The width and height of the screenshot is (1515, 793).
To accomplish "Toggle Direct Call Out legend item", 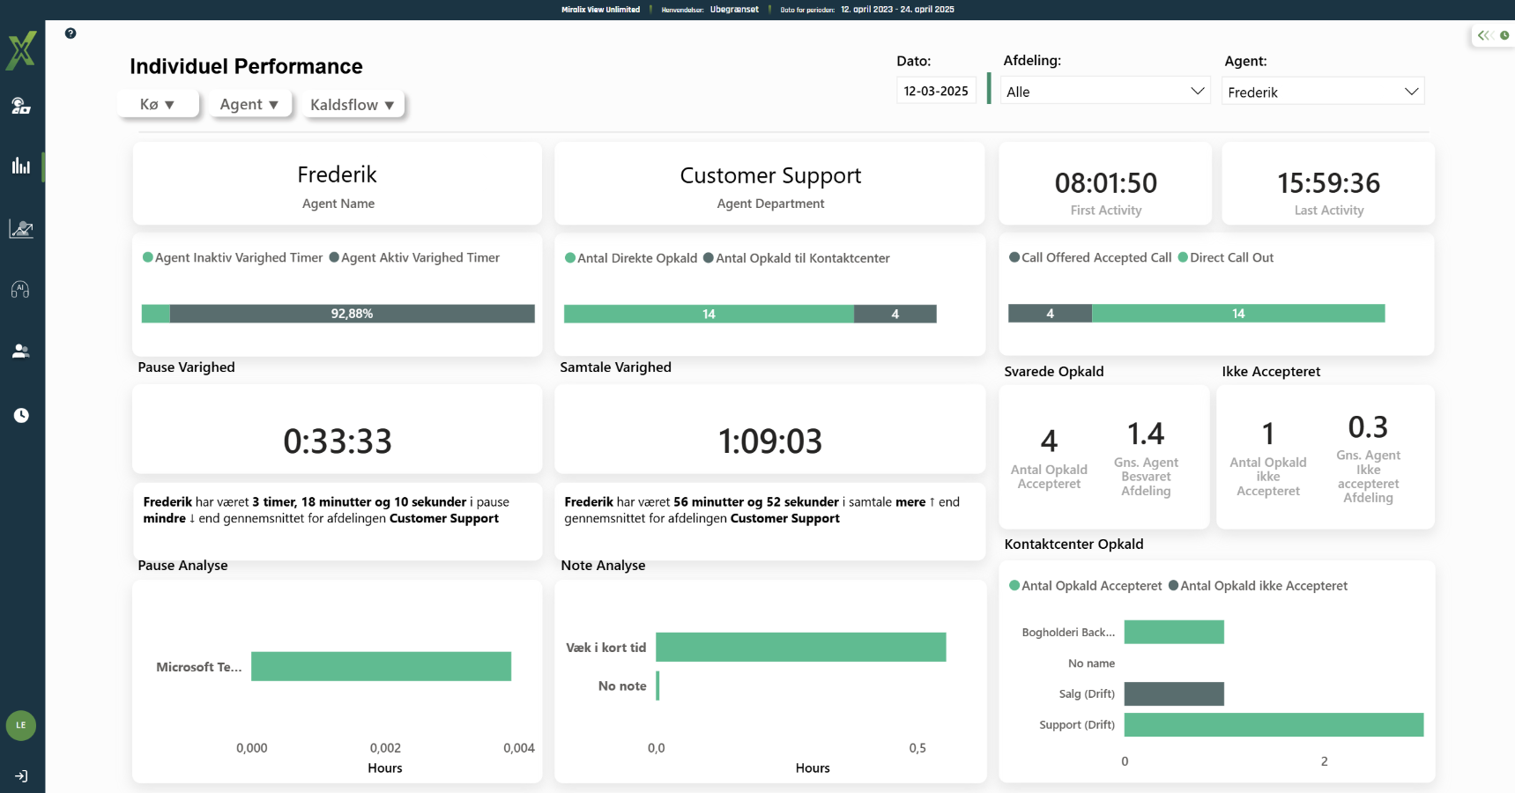I will [1226, 257].
